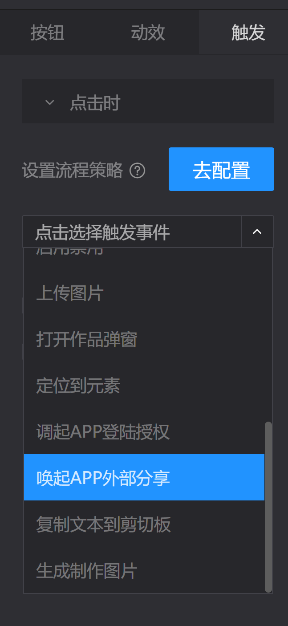
Task: Switch to the 动效 tab
Action: (x=148, y=33)
